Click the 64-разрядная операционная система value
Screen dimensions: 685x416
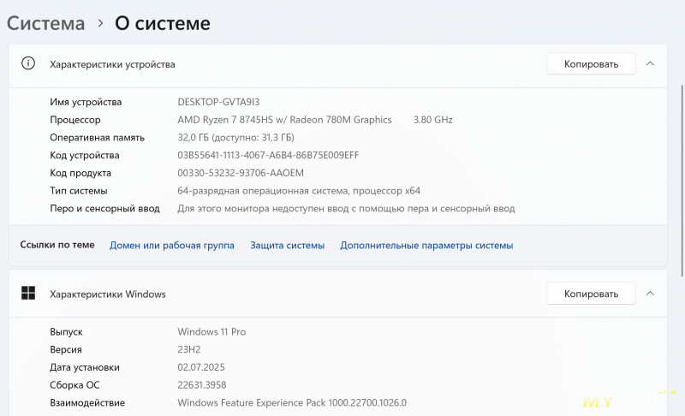tap(299, 191)
